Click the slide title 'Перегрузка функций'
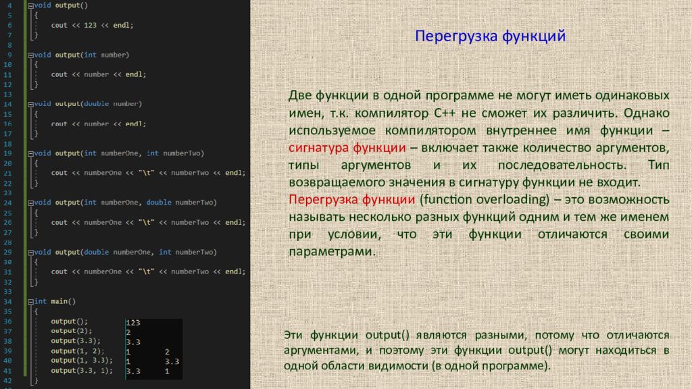Viewport: 692px width, 389px height. tap(489, 36)
